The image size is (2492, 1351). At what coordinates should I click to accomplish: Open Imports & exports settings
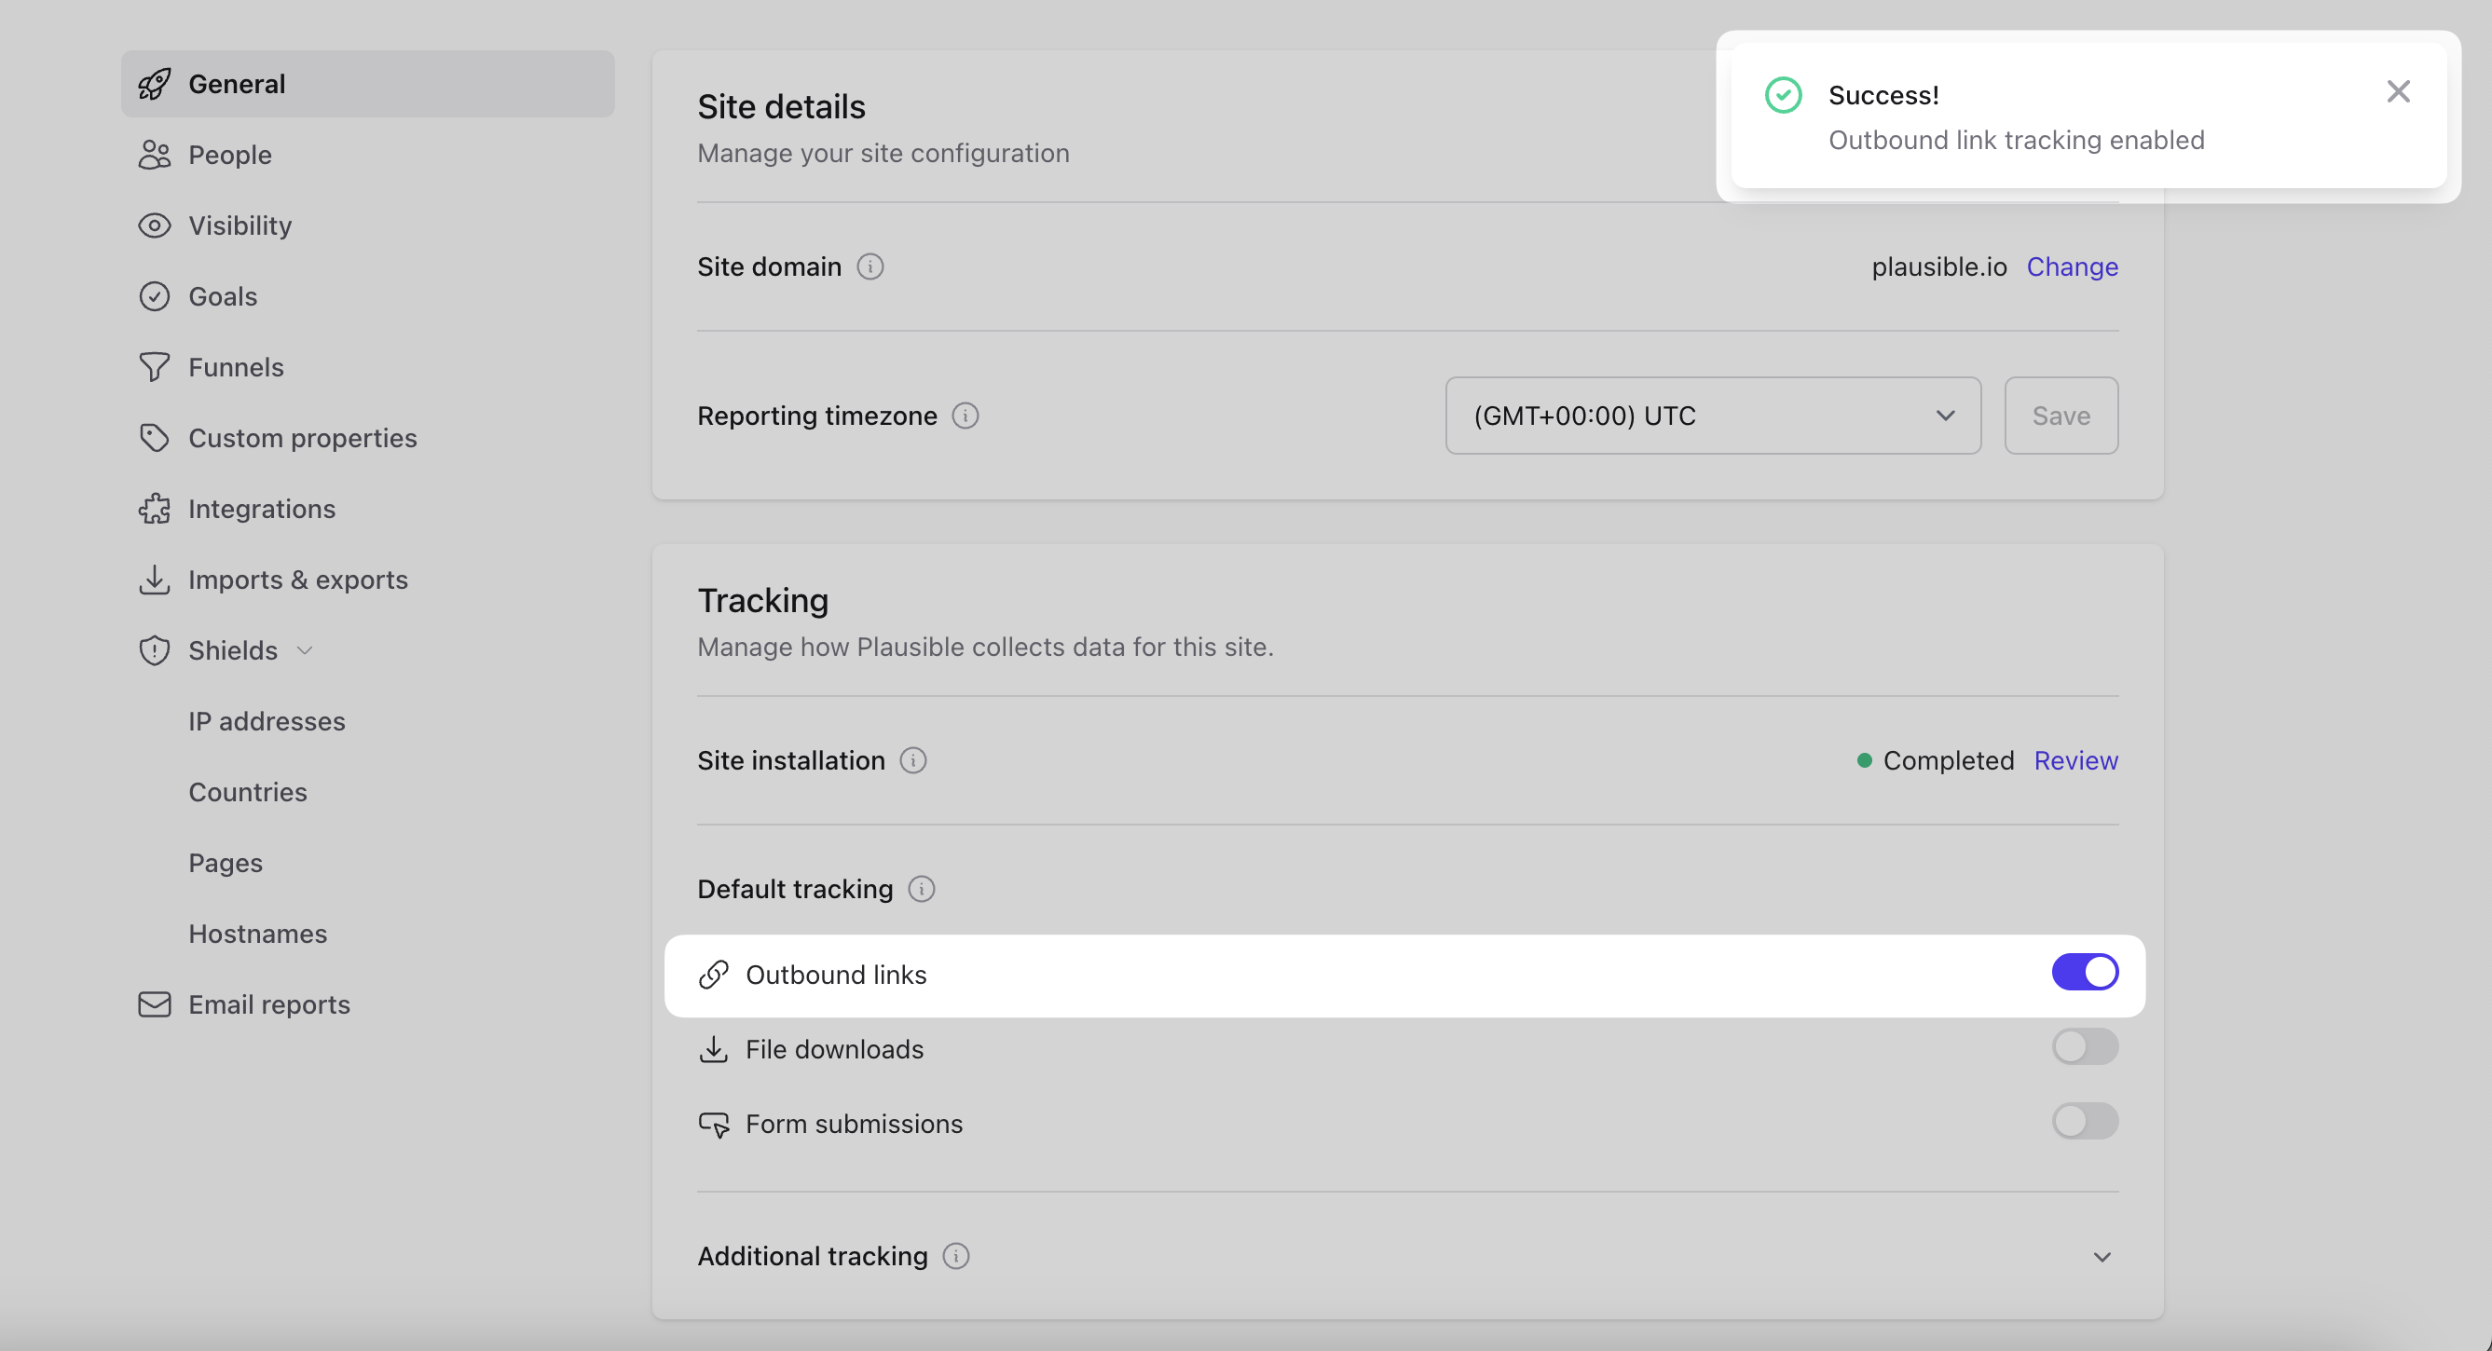(x=298, y=580)
